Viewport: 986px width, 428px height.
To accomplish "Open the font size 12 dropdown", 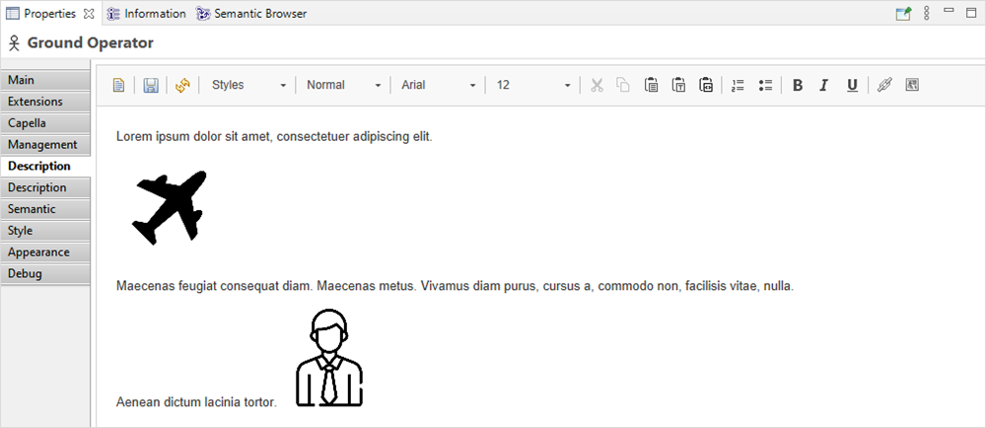I will point(532,86).
